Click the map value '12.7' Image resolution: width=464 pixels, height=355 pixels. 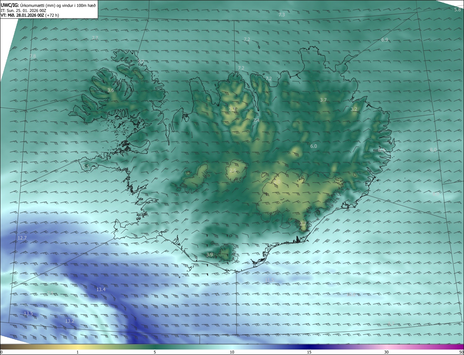[x=22, y=238]
